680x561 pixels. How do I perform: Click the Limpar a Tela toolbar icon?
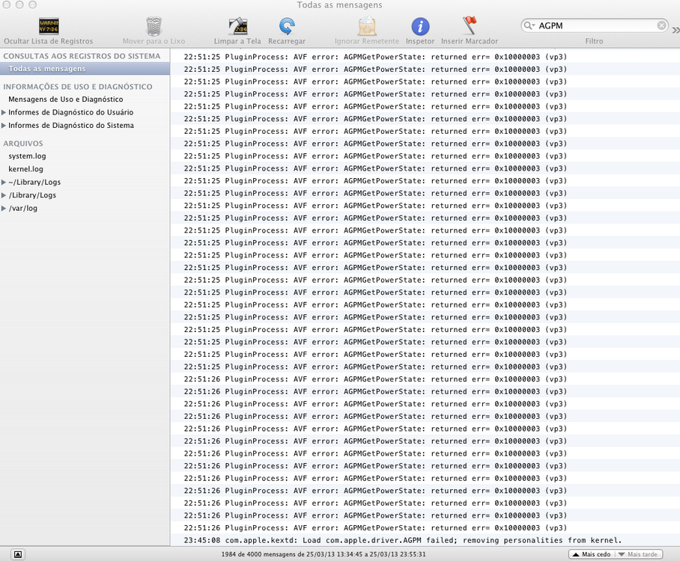tap(237, 27)
